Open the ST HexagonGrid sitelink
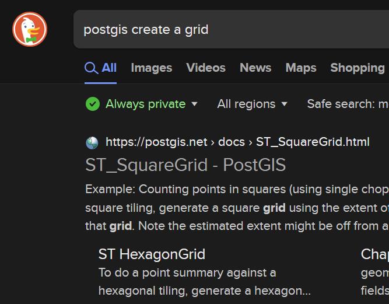 [x=152, y=254]
